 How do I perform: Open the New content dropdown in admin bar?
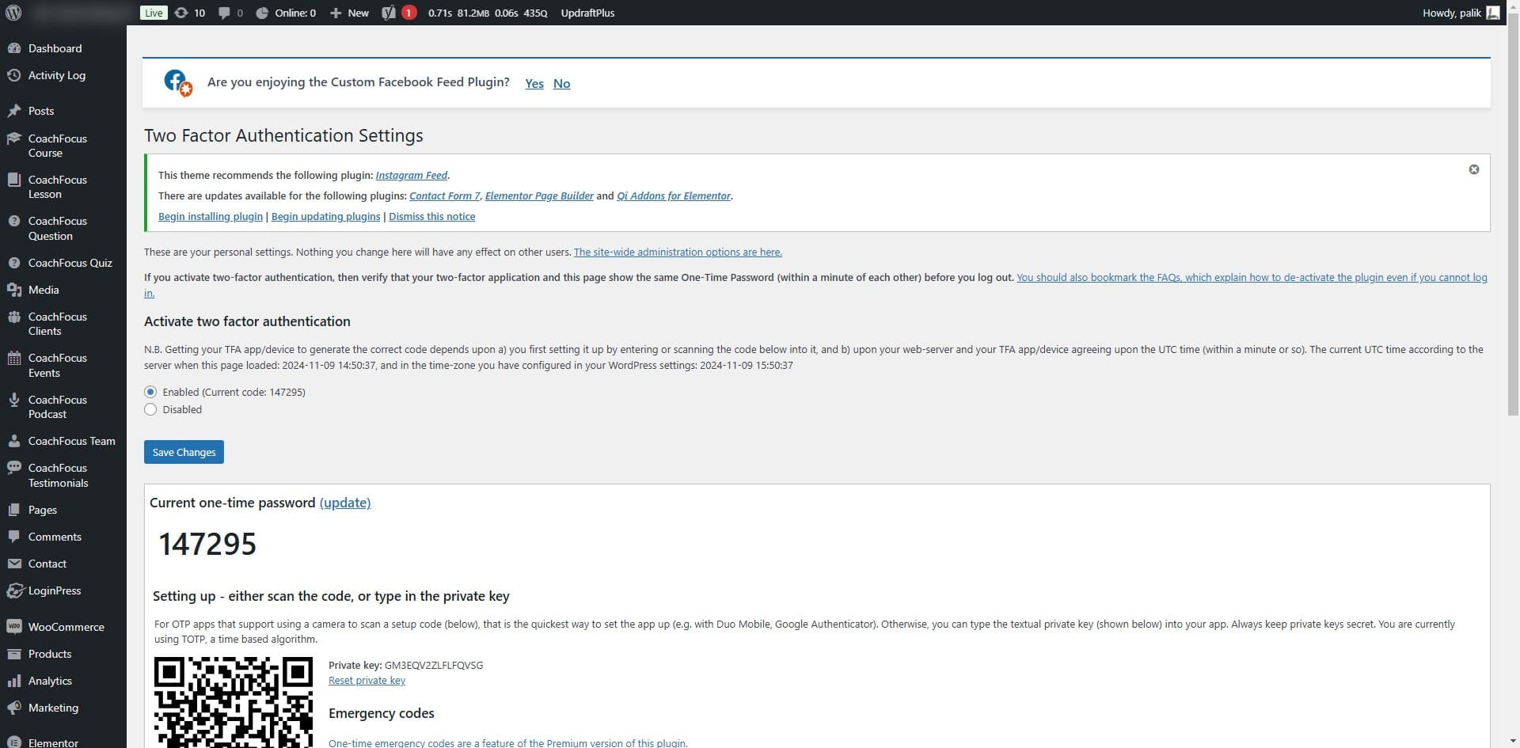tap(349, 13)
